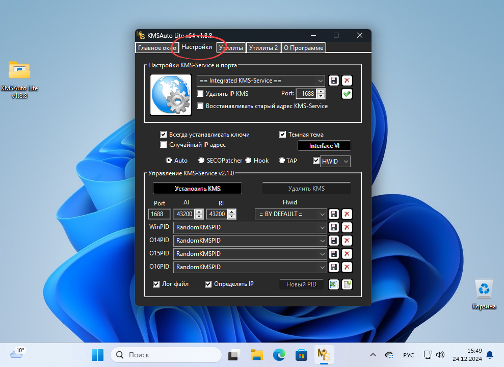Image resolution: width=504 pixels, height=367 pixels.
Task: Save the current KMS-Service profile via floppy icon
Action: [x=334, y=81]
